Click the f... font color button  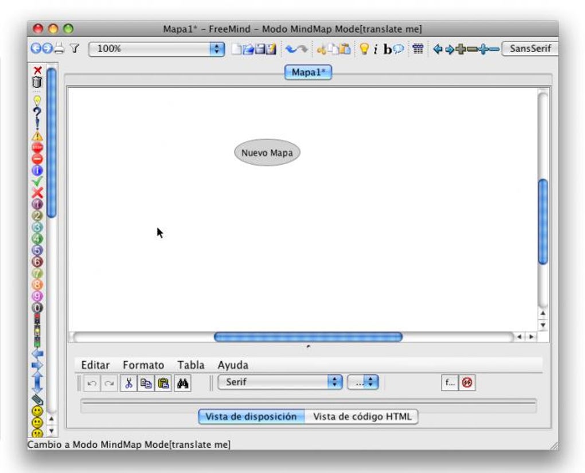tap(450, 382)
